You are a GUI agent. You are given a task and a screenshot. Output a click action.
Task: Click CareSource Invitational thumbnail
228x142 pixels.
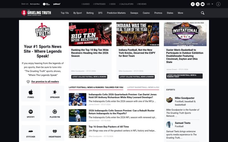coord(185,34)
